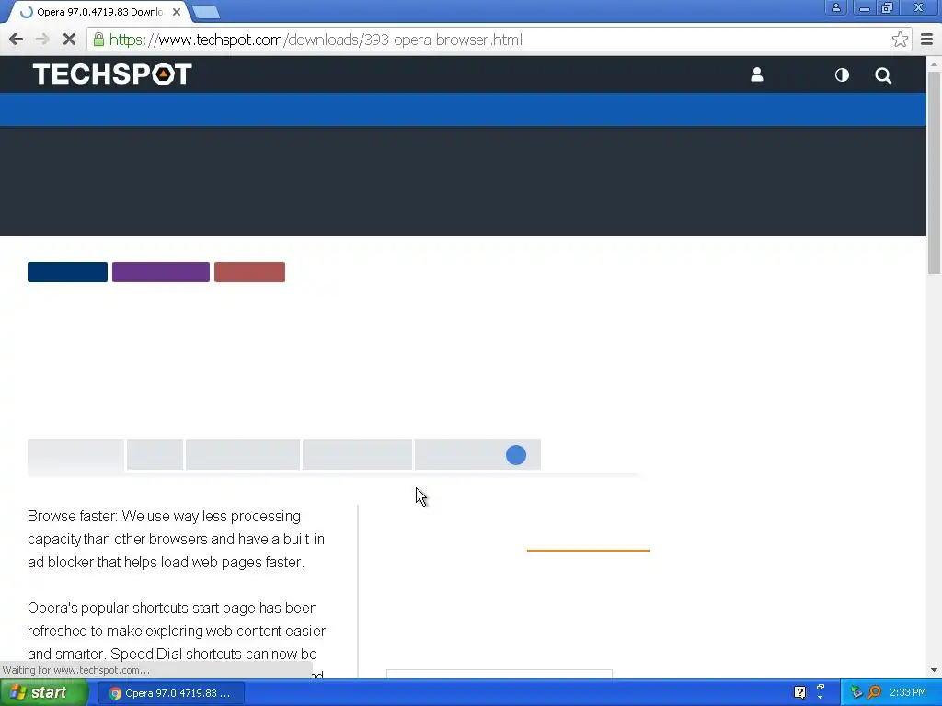Screen dimensions: 942x706
Task: Click the red tag button
Action: (x=249, y=272)
